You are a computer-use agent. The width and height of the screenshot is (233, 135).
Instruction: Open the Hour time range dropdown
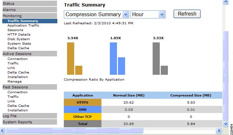point(148,14)
